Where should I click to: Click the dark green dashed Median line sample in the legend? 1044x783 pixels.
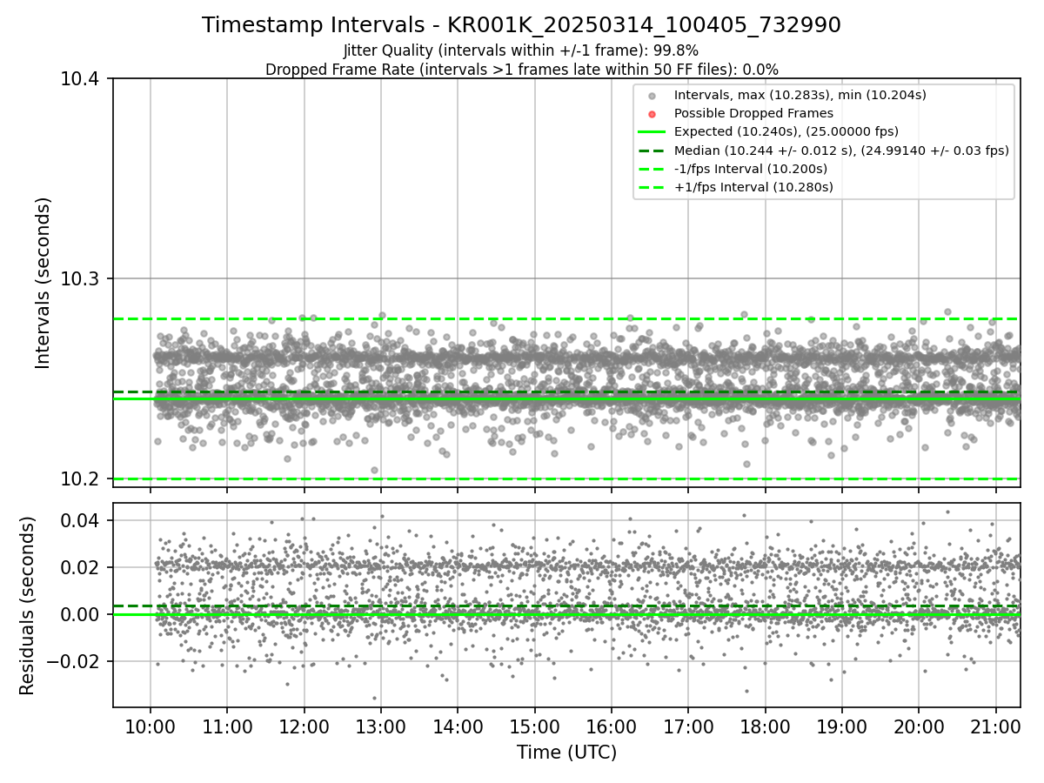(652, 151)
